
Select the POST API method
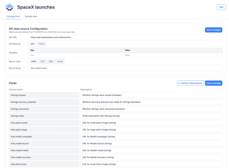point(41,44)
